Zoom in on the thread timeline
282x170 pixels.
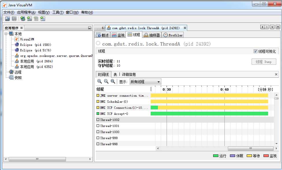[x=99, y=81]
